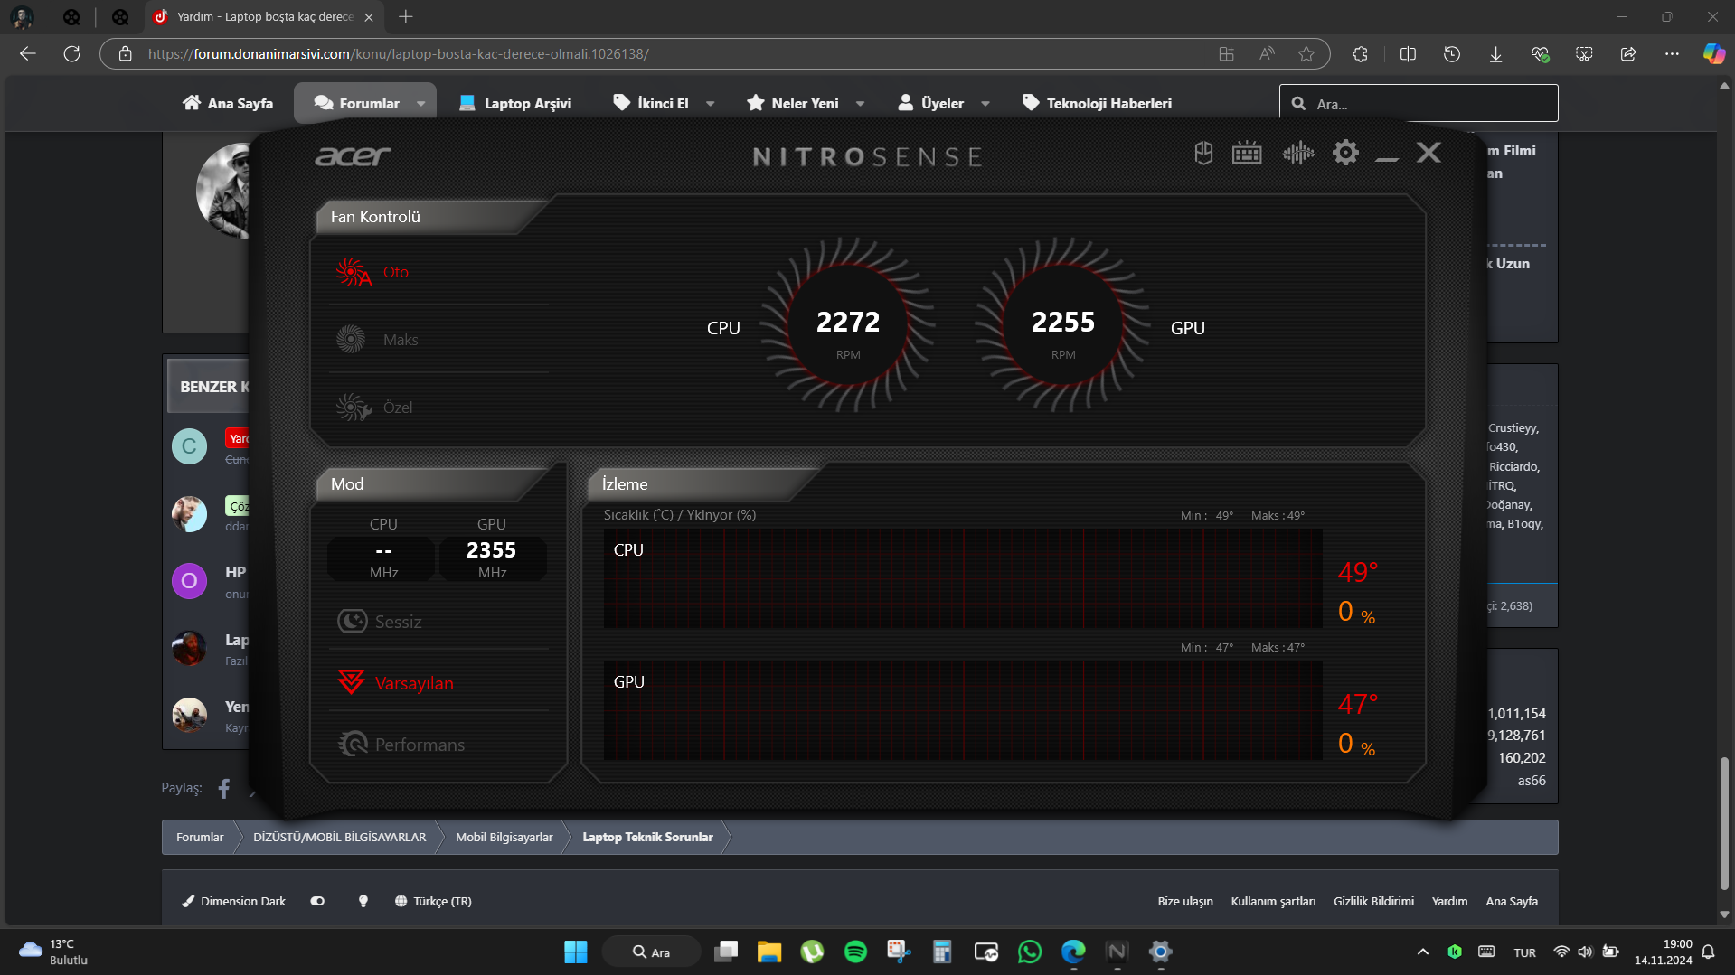Toggle split screen in Edge
1735x975 pixels.
(x=1408, y=54)
